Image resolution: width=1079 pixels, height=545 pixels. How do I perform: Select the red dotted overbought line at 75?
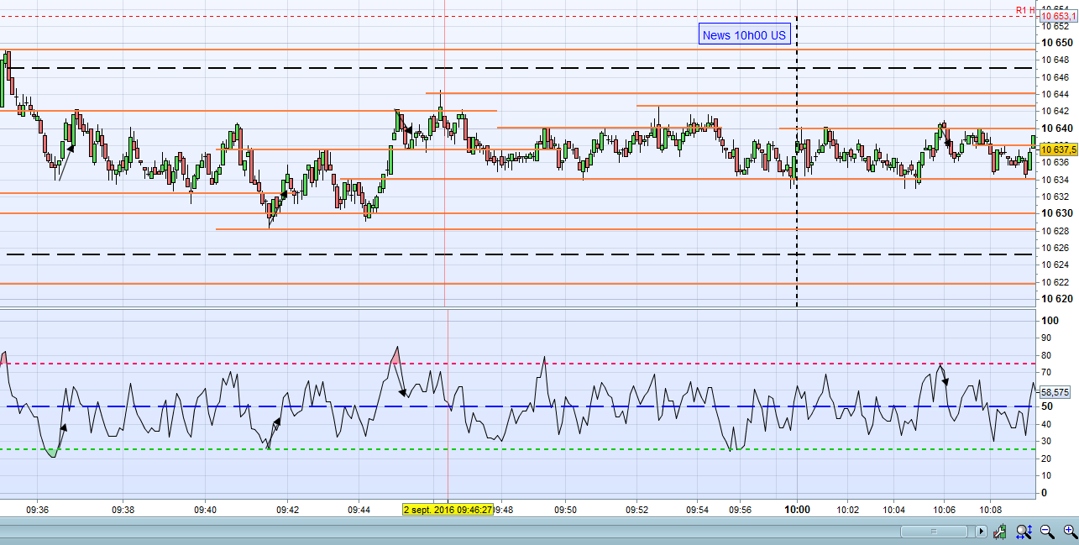click(516, 363)
